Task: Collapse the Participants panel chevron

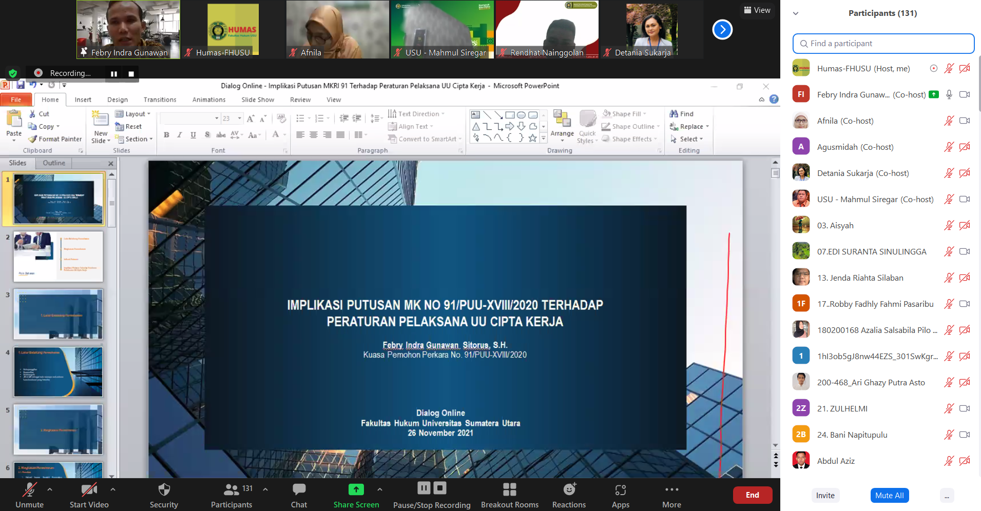Action: 796,13
